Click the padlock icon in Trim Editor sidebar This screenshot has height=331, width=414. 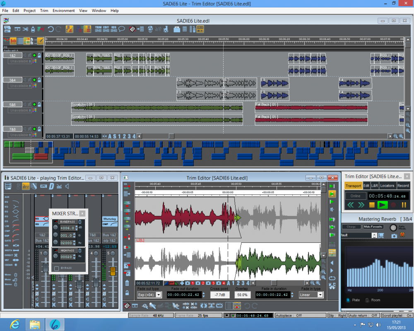pyautogui.click(x=127, y=293)
